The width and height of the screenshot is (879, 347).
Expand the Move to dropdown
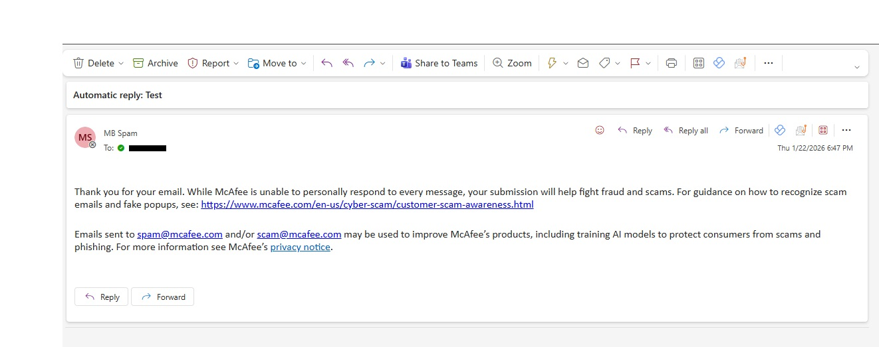pos(304,64)
